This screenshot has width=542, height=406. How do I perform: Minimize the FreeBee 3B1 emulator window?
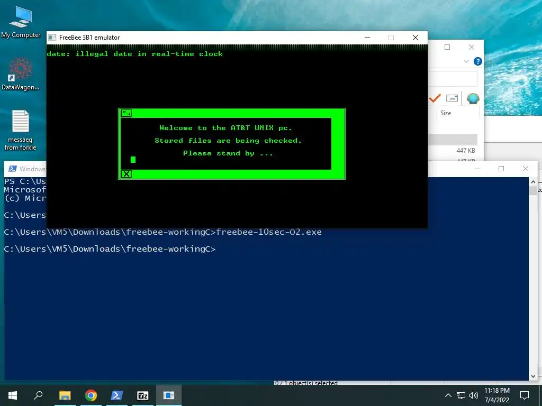pos(367,38)
